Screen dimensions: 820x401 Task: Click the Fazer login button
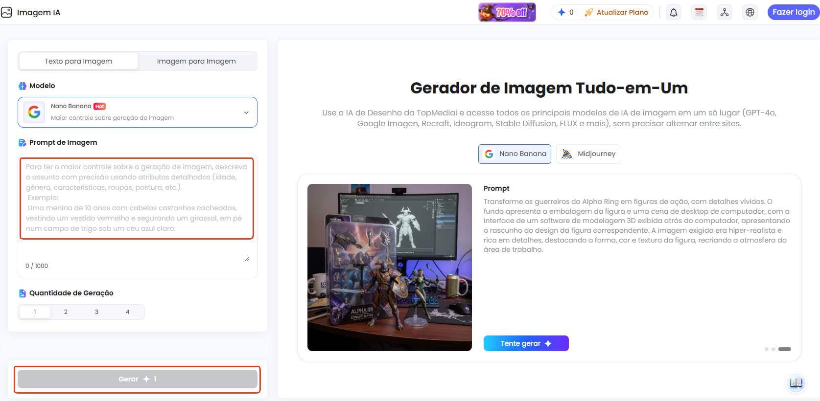794,12
